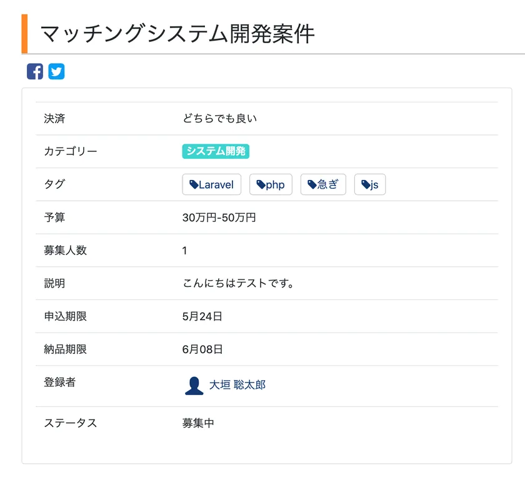Click the システム開発 category badge
The width and height of the screenshot is (525, 477).
(x=216, y=151)
